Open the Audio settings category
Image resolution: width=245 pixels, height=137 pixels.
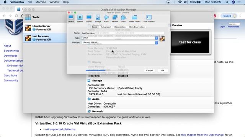tap(106, 19)
